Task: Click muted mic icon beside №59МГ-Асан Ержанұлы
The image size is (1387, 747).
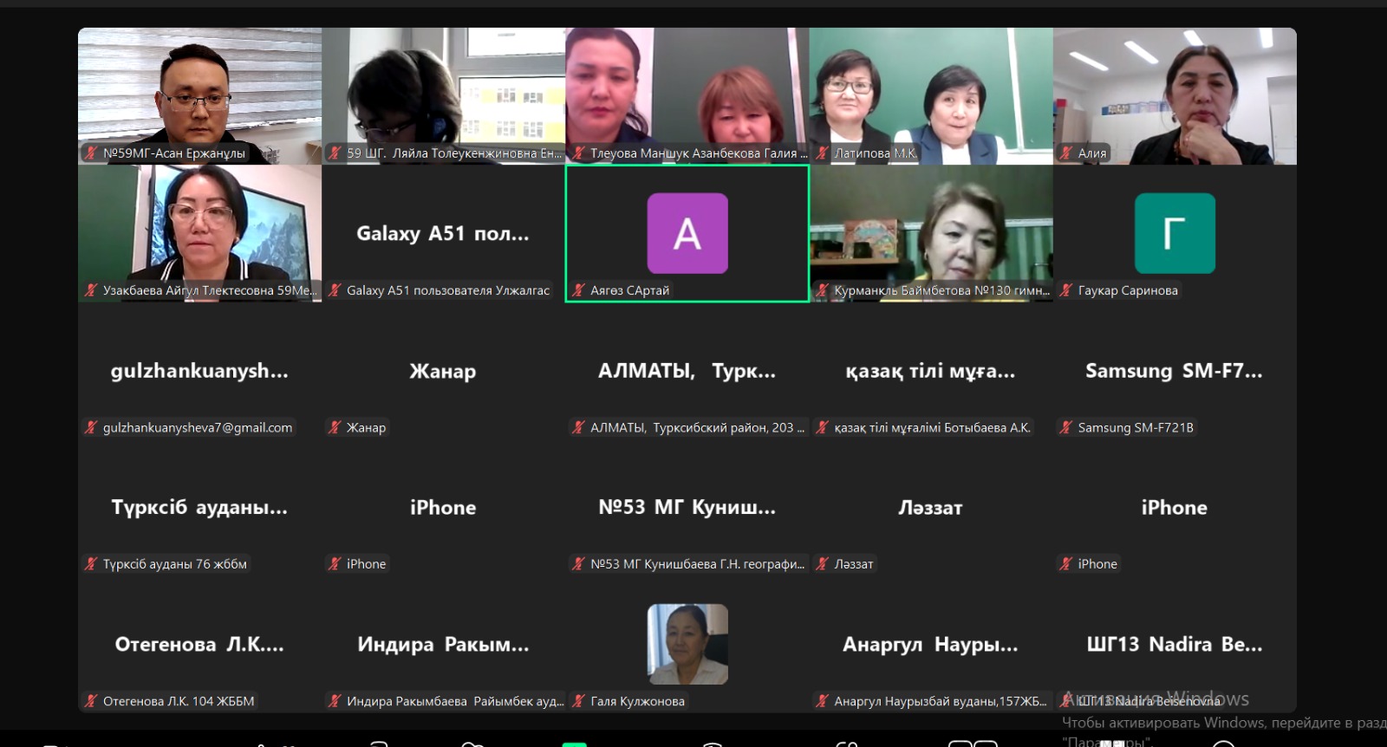Action: pyautogui.click(x=91, y=153)
